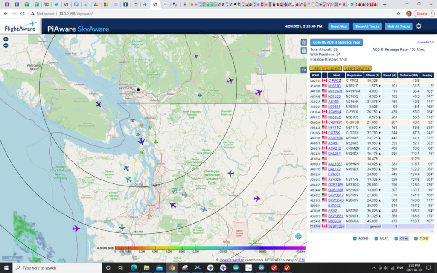Select the purple aircraft over Vancouver Island
This screenshot has width=437, height=273.
click(99, 104)
